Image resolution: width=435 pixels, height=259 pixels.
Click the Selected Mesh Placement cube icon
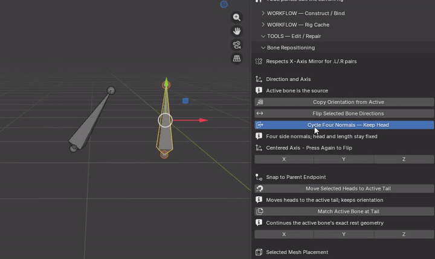coord(259,252)
